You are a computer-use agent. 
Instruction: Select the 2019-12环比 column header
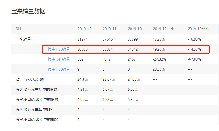click(198, 29)
